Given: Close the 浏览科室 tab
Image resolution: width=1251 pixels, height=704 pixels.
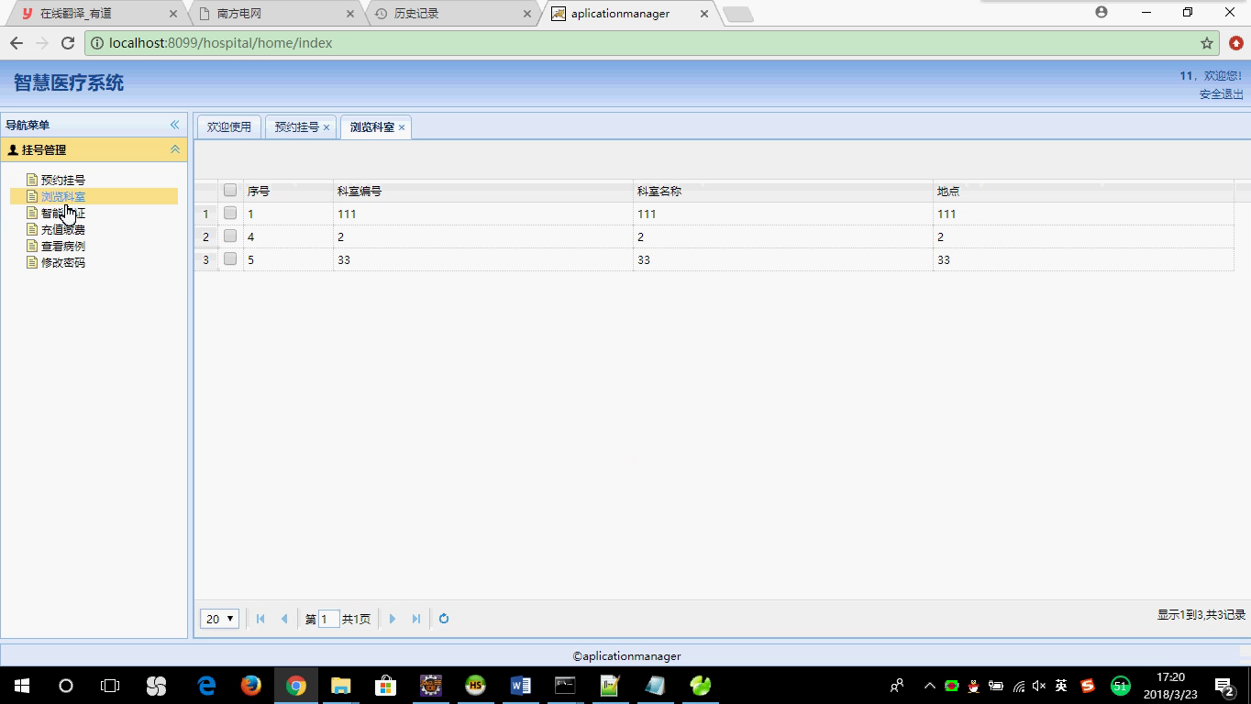Looking at the screenshot, I should click(x=402, y=127).
